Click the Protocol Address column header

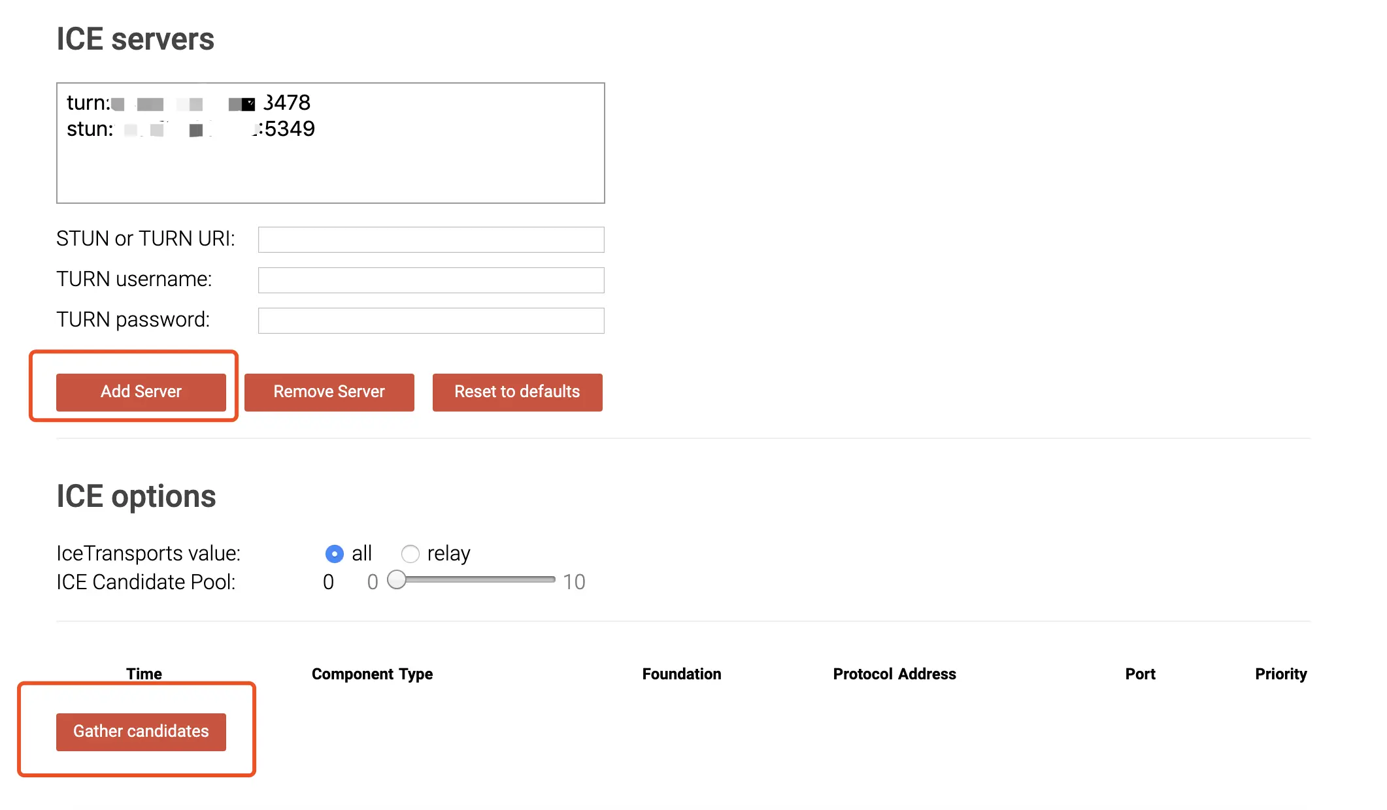pyautogui.click(x=894, y=674)
